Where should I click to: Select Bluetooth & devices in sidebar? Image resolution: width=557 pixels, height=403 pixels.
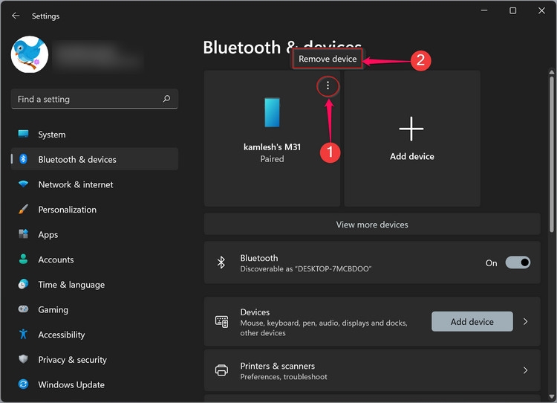click(x=94, y=159)
